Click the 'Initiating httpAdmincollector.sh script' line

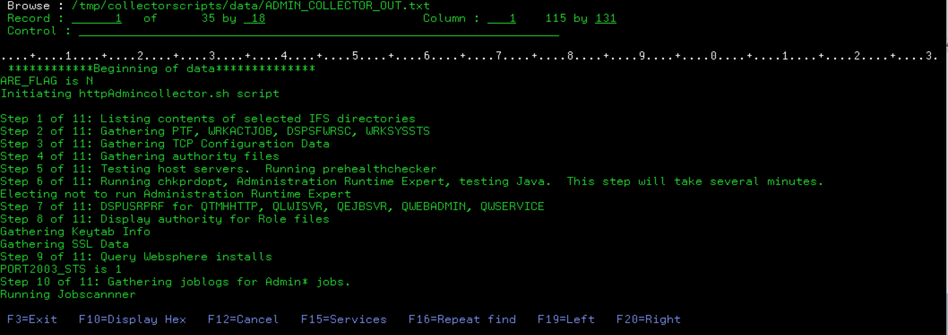click(x=140, y=94)
